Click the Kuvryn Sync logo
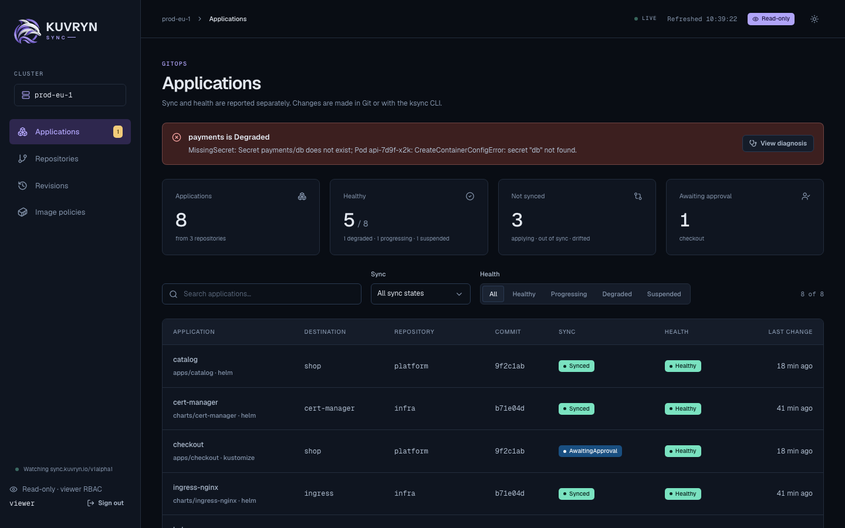The image size is (845, 528). point(56,31)
